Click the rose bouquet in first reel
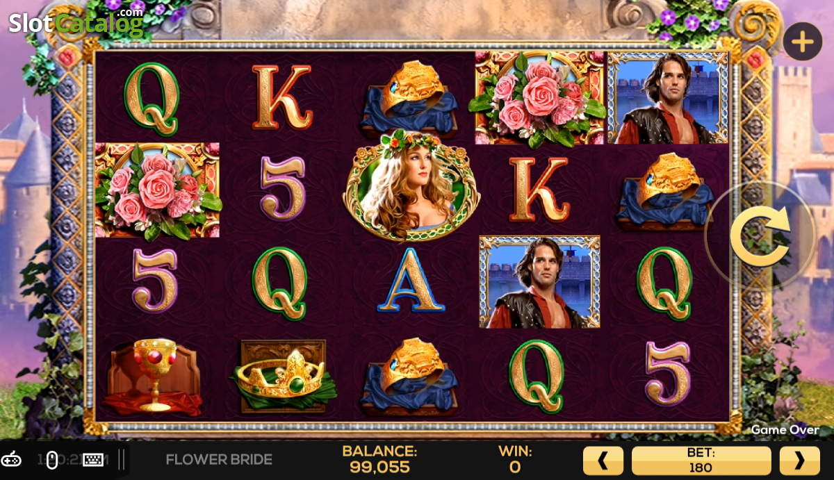The image size is (834, 480). [x=157, y=190]
